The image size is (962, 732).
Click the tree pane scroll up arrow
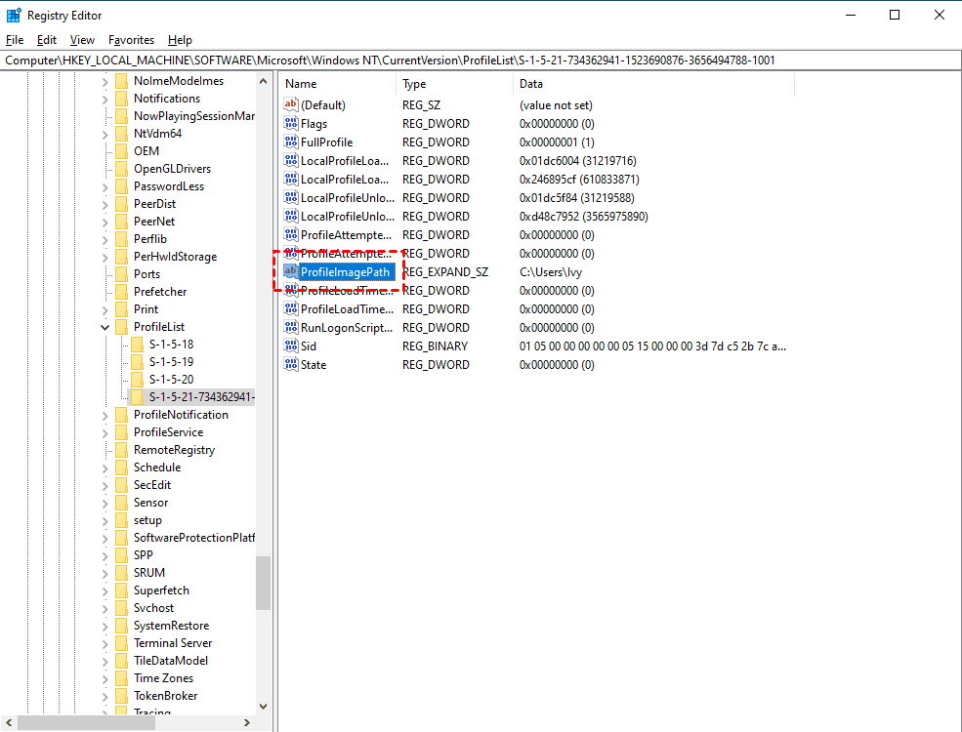(x=263, y=81)
